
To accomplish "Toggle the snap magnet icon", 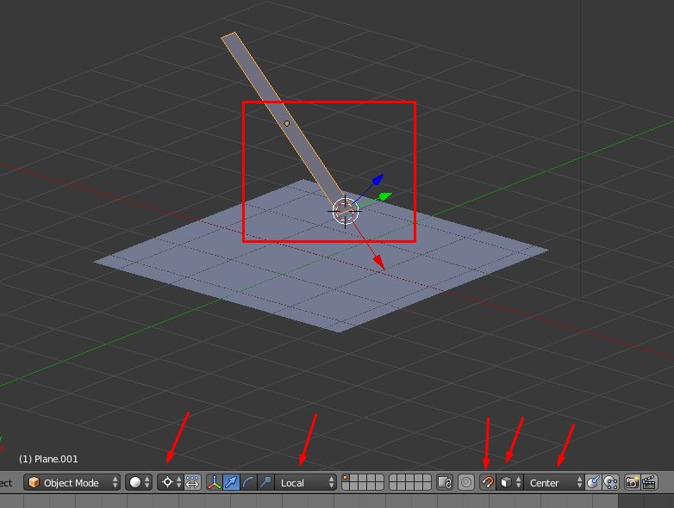I will tap(488, 482).
